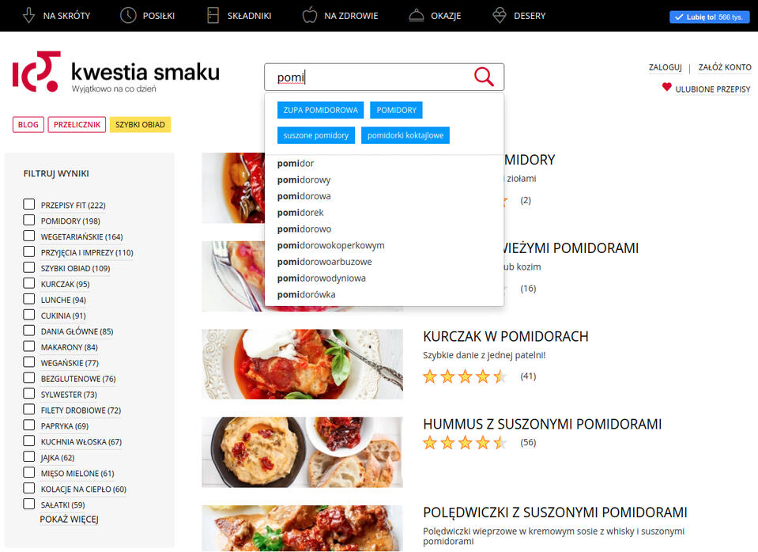The height and width of the screenshot is (552, 758).
Task: Check the Dania główne (85) checkbox
Action: (x=29, y=331)
